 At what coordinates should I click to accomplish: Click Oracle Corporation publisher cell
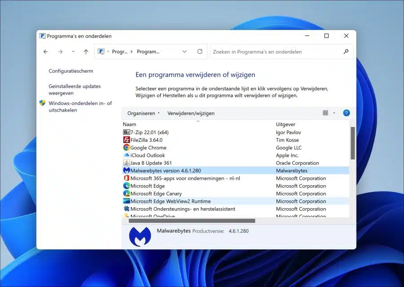pos(297,163)
